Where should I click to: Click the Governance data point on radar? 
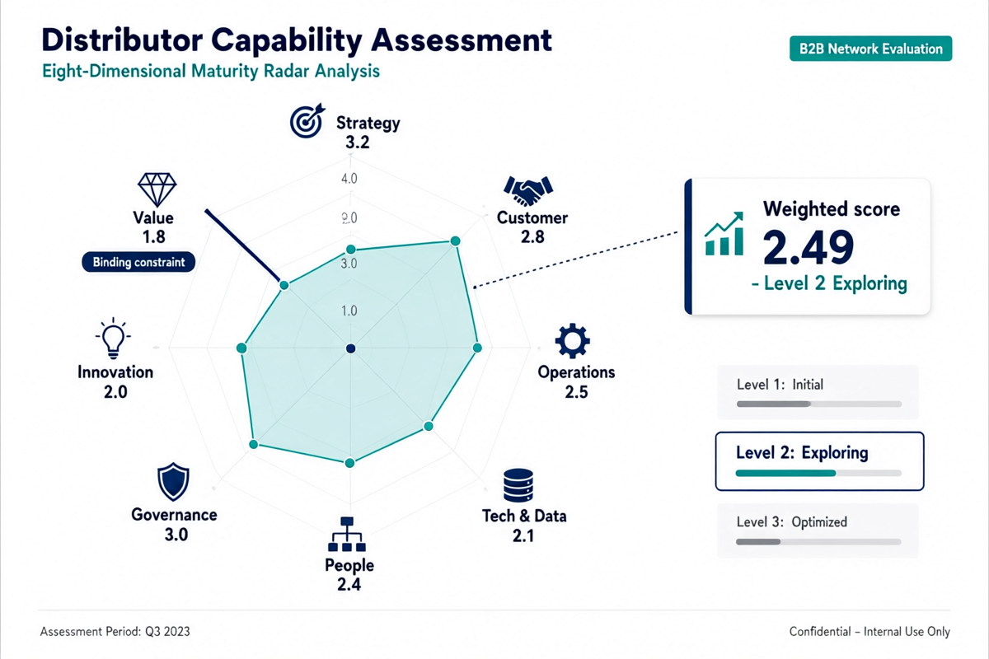pos(254,445)
